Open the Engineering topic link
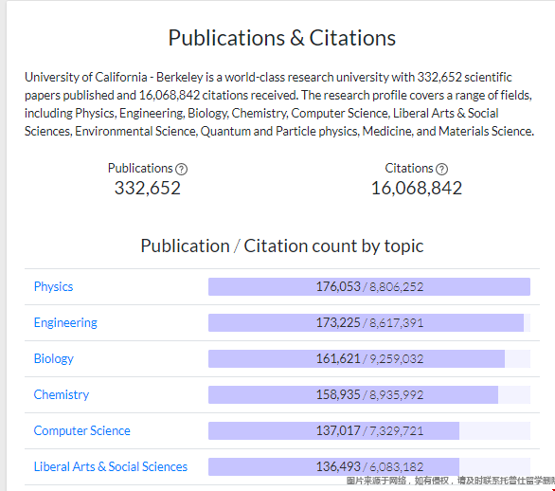555x491 pixels. (x=65, y=322)
